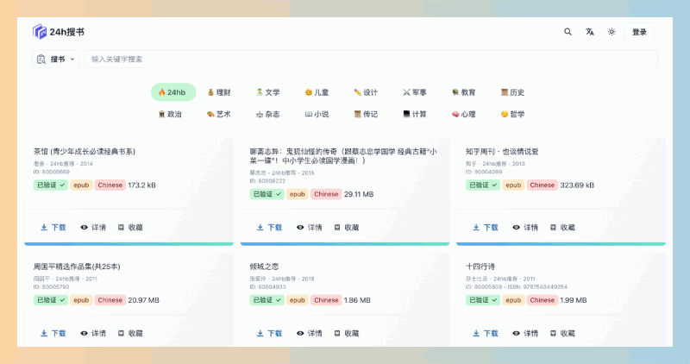View 详情 details for 倾城之恋
Screen dimensions: 690x364
(310, 334)
